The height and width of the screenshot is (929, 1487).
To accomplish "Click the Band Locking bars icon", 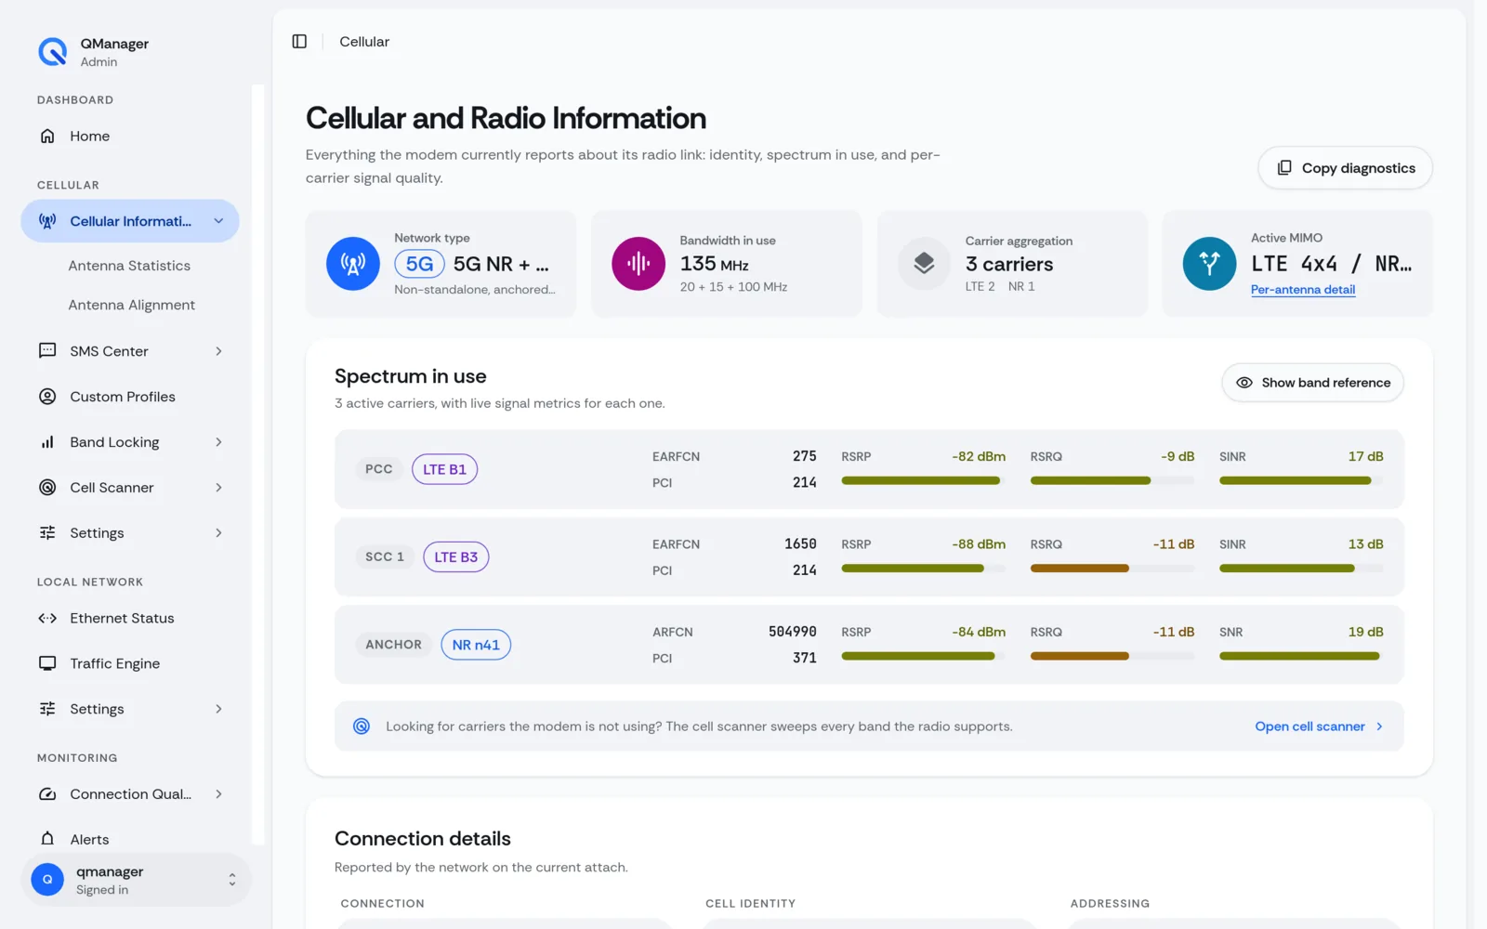I will tap(47, 442).
